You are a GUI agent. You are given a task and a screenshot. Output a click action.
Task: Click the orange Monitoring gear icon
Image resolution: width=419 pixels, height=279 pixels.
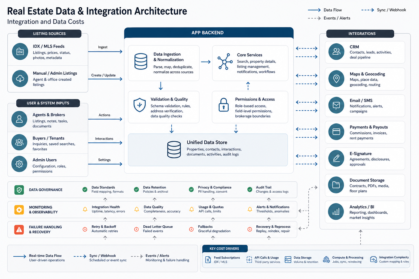(19, 210)
